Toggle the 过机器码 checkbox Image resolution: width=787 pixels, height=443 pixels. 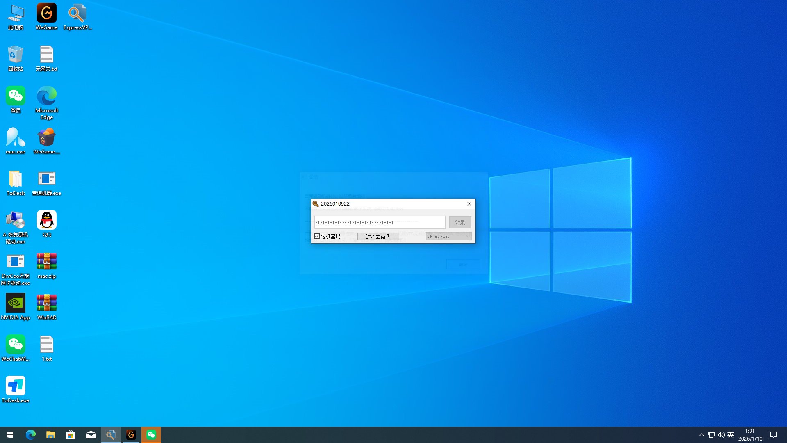pos(317,236)
